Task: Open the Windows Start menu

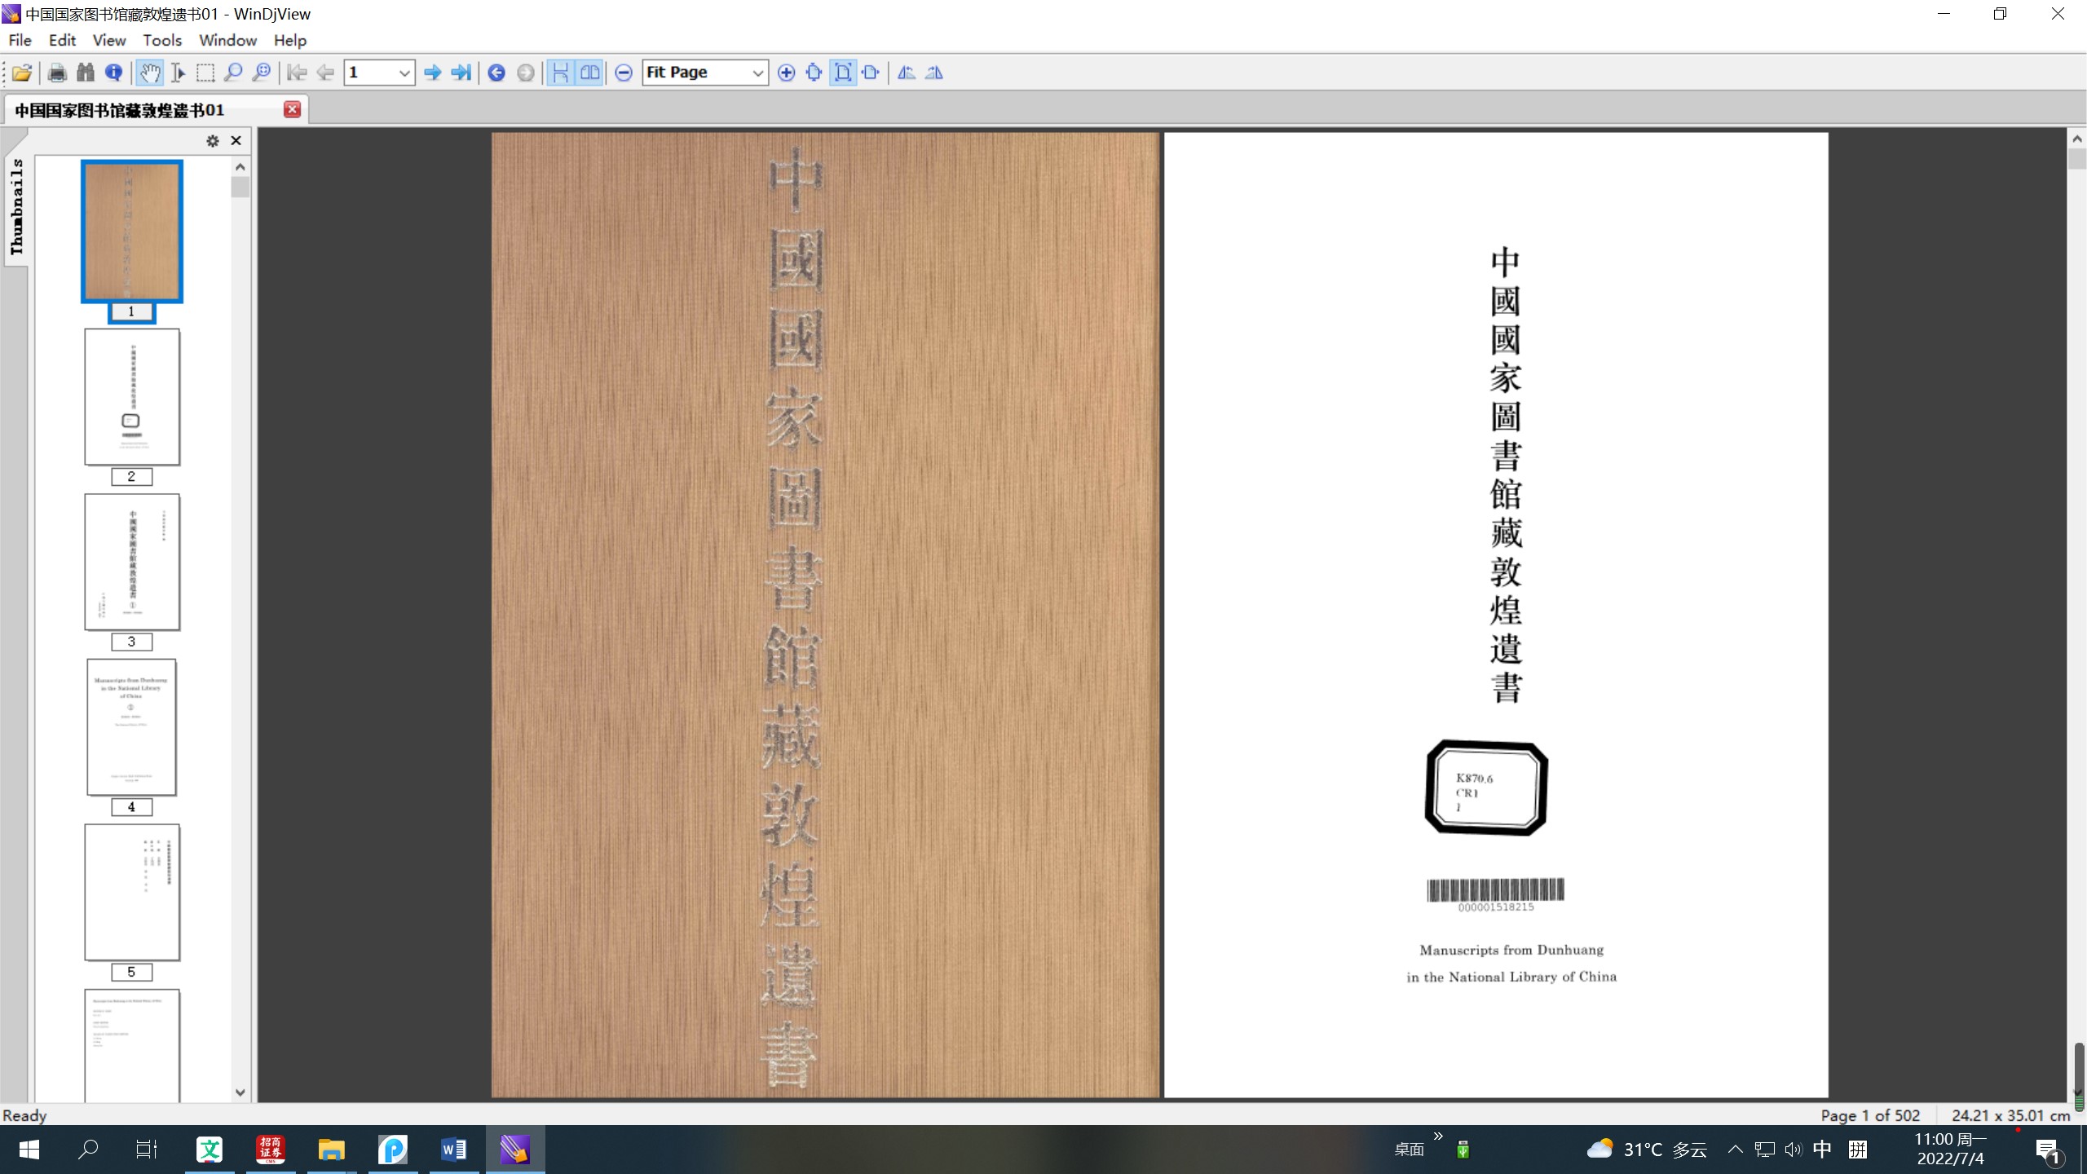Action: pos(29,1150)
